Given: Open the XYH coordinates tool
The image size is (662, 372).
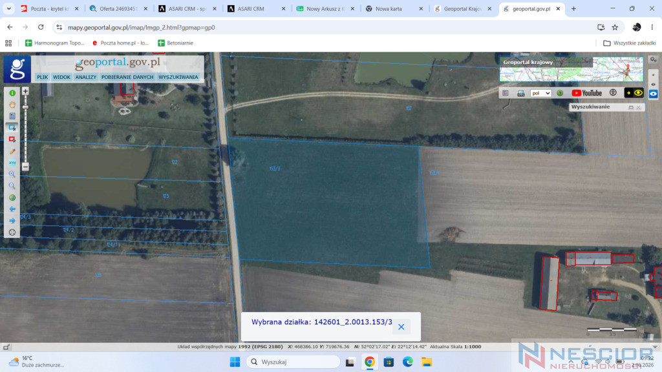Looking at the screenshot, I should (x=12, y=162).
